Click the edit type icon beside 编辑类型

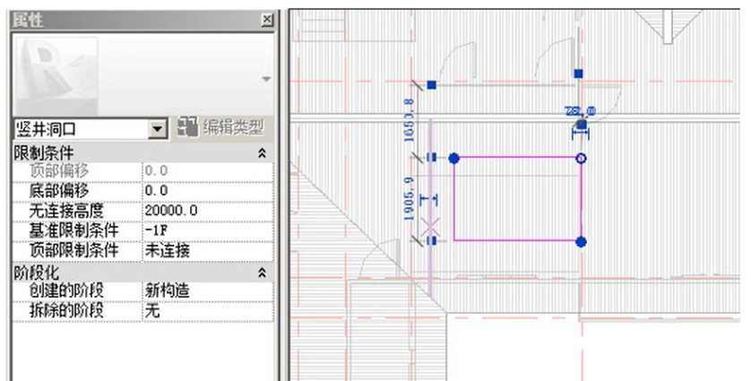188,128
